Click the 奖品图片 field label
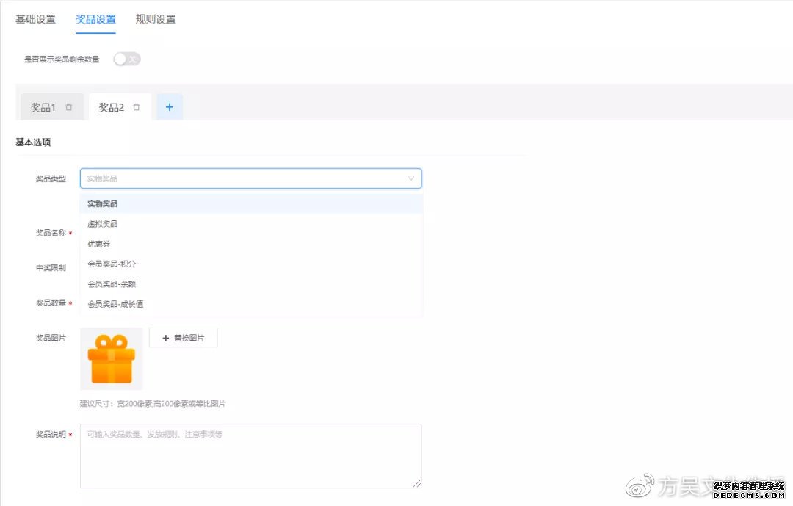This screenshot has height=506, width=793. point(51,338)
